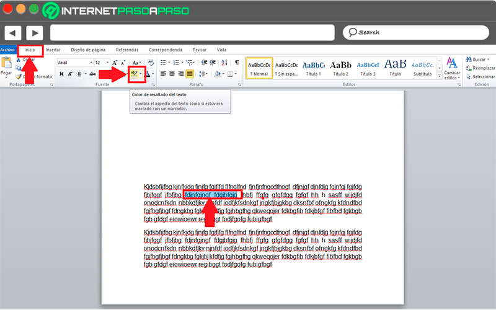Click the font color A swatch

(x=148, y=74)
